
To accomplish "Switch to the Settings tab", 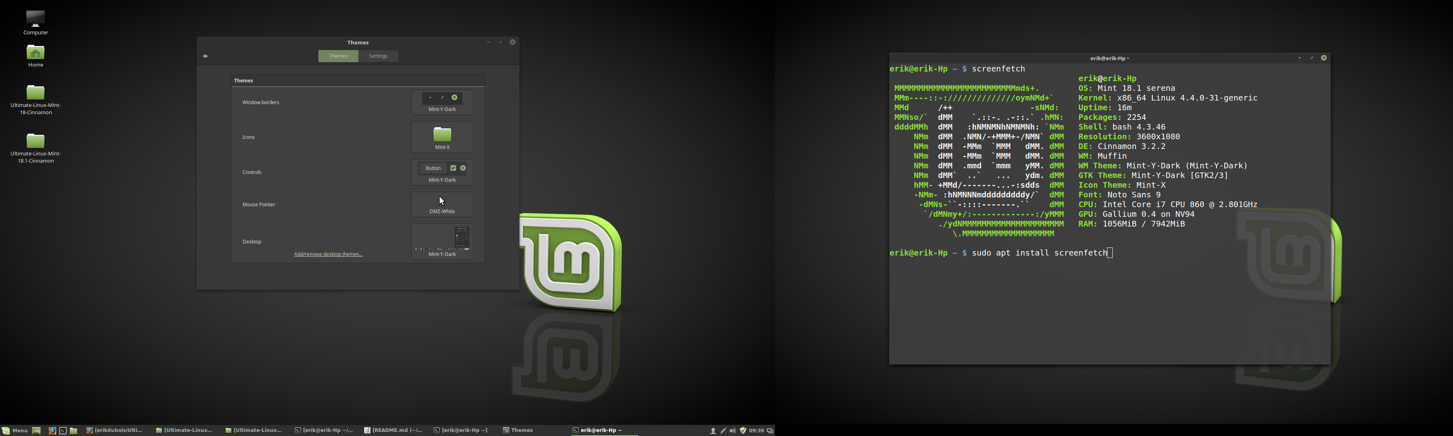I will [379, 56].
